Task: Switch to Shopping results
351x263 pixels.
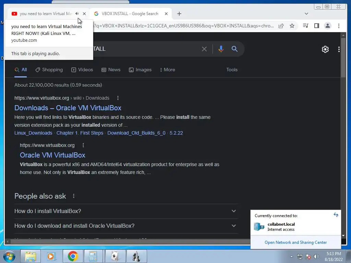Action: pos(49,70)
